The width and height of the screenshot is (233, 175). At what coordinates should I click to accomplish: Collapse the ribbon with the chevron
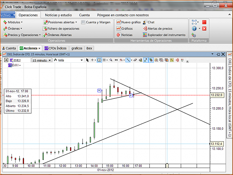[230, 15]
